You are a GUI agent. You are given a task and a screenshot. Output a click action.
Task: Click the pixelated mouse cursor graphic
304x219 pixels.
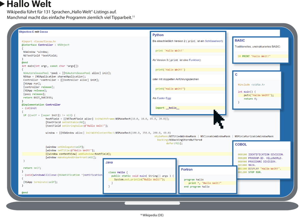pos(218,119)
